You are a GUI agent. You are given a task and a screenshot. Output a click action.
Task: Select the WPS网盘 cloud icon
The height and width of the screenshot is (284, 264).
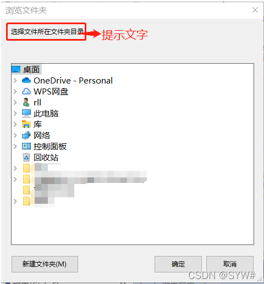(26, 91)
